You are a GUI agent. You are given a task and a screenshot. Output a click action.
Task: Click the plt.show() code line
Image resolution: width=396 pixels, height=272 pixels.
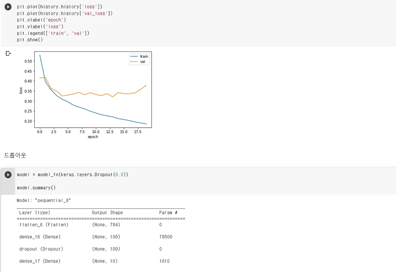point(30,40)
